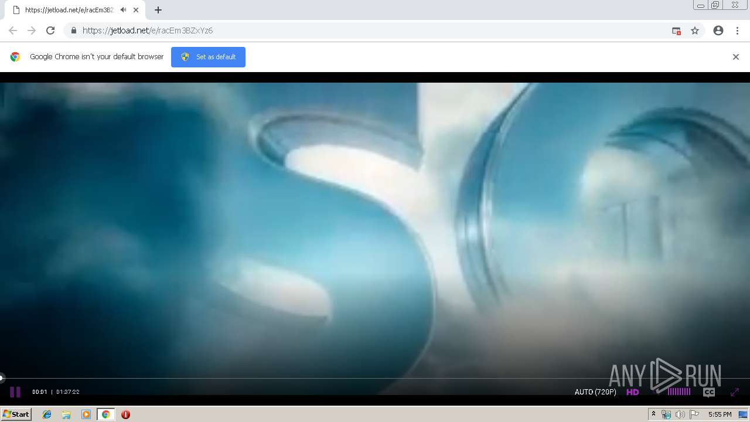The width and height of the screenshot is (750, 422).
Task: Open a new browser tab
Action: (x=158, y=10)
